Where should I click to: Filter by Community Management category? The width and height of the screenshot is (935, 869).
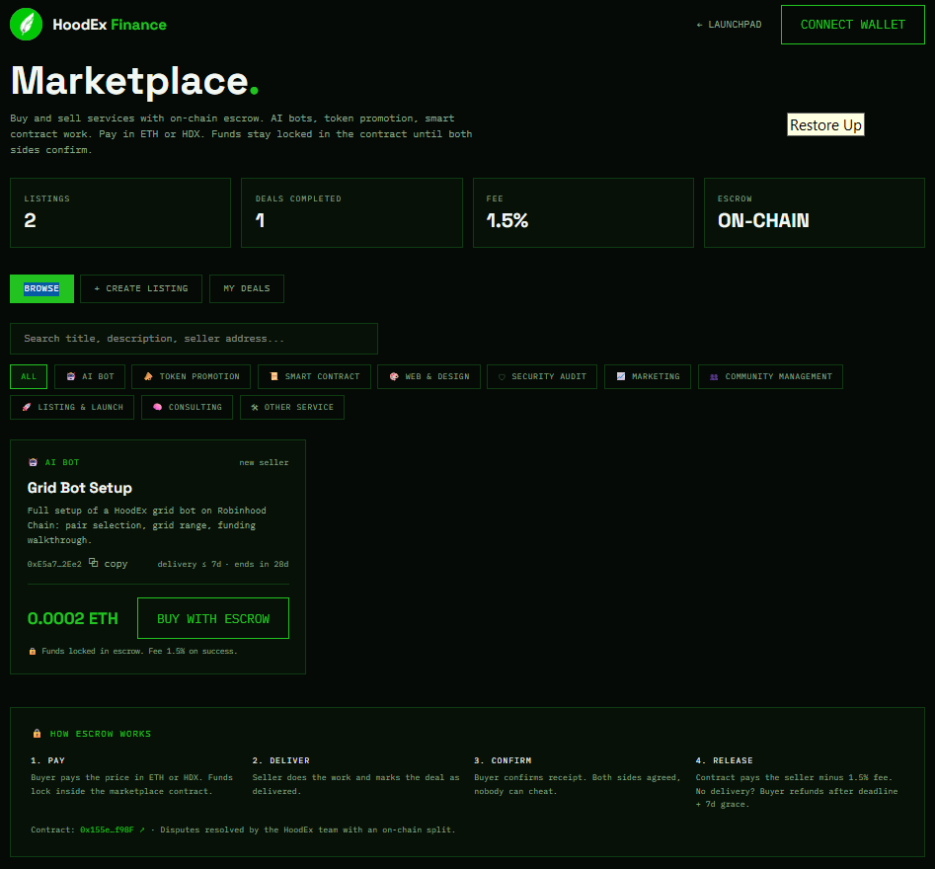point(770,377)
